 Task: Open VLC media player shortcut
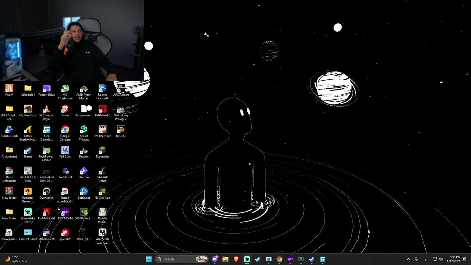click(46, 113)
